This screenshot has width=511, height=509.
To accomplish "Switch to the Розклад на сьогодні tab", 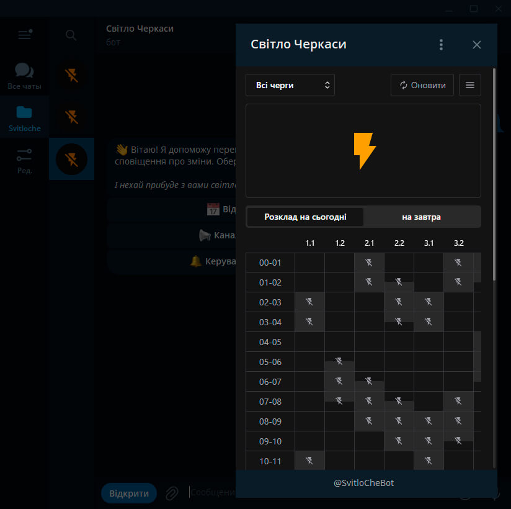I will pyautogui.click(x=305, y=217).
